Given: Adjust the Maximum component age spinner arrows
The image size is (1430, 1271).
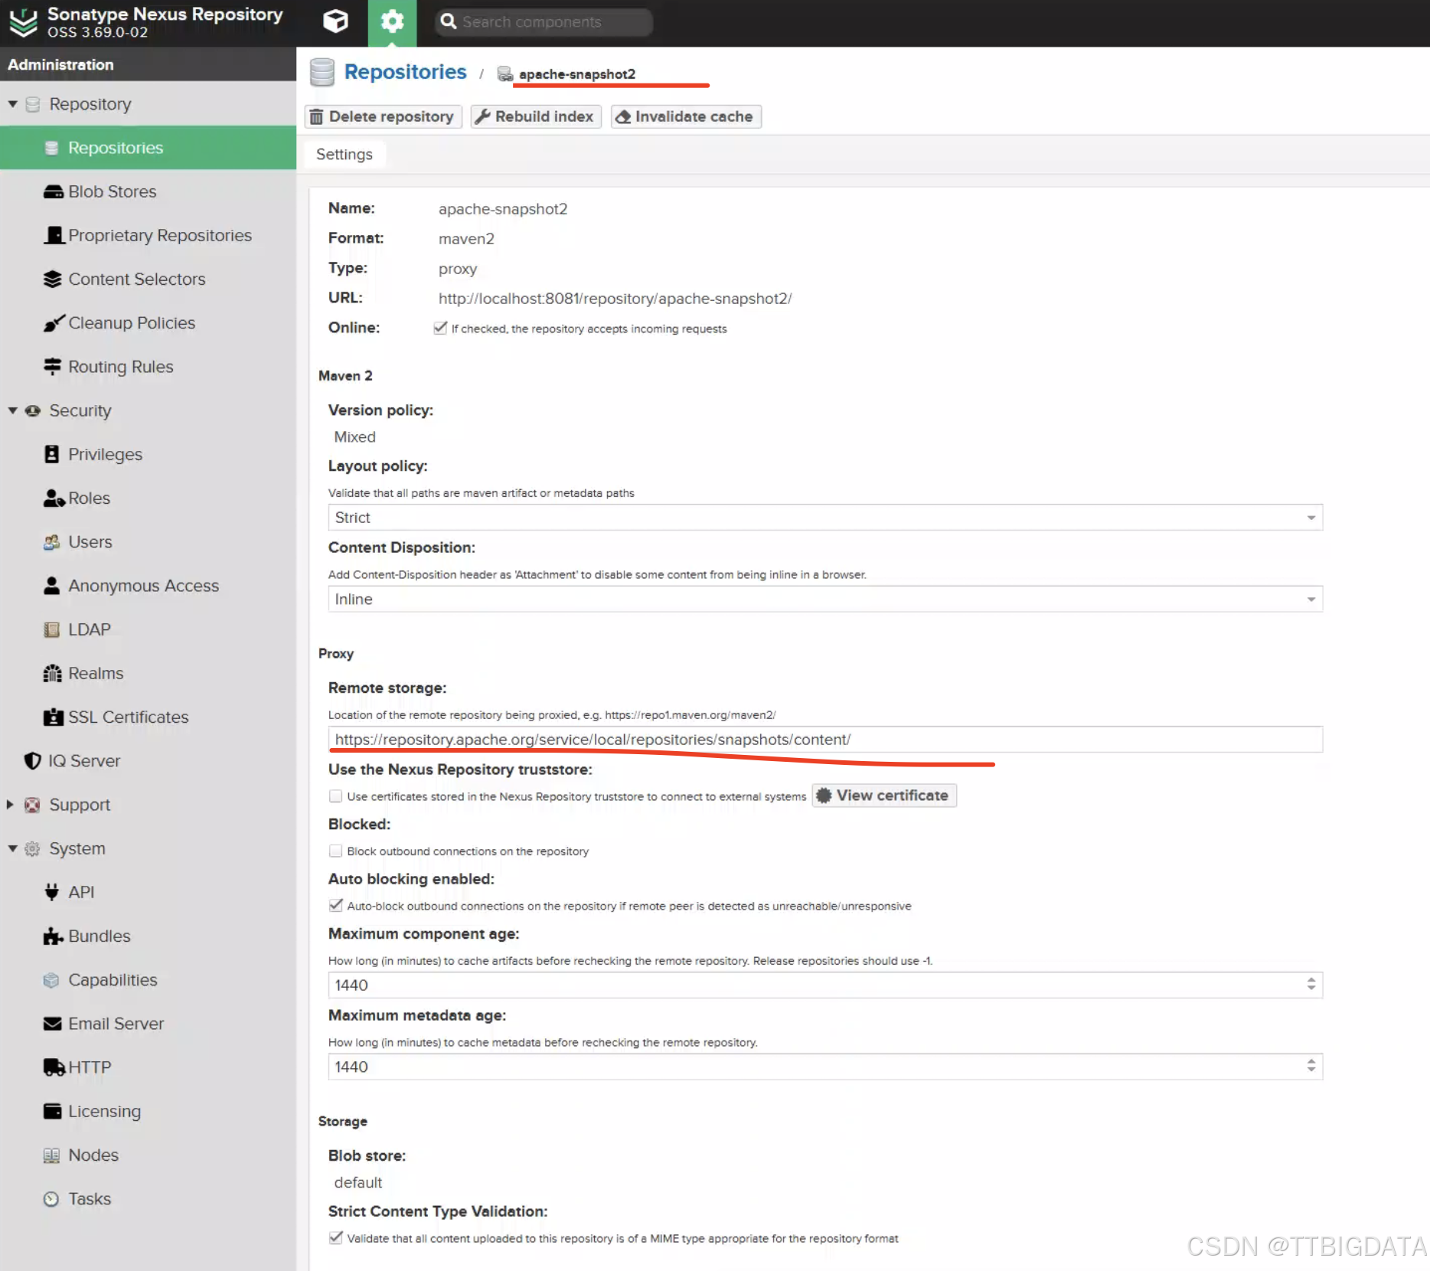Looking at the screenshot, I should 1311,985.
